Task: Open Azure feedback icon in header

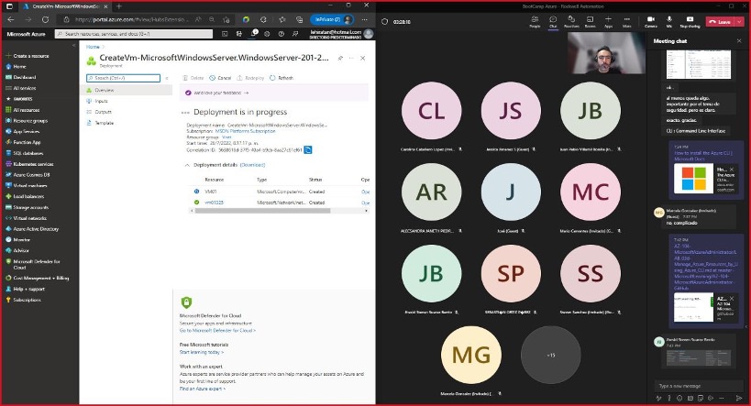Action: point(295,34)
